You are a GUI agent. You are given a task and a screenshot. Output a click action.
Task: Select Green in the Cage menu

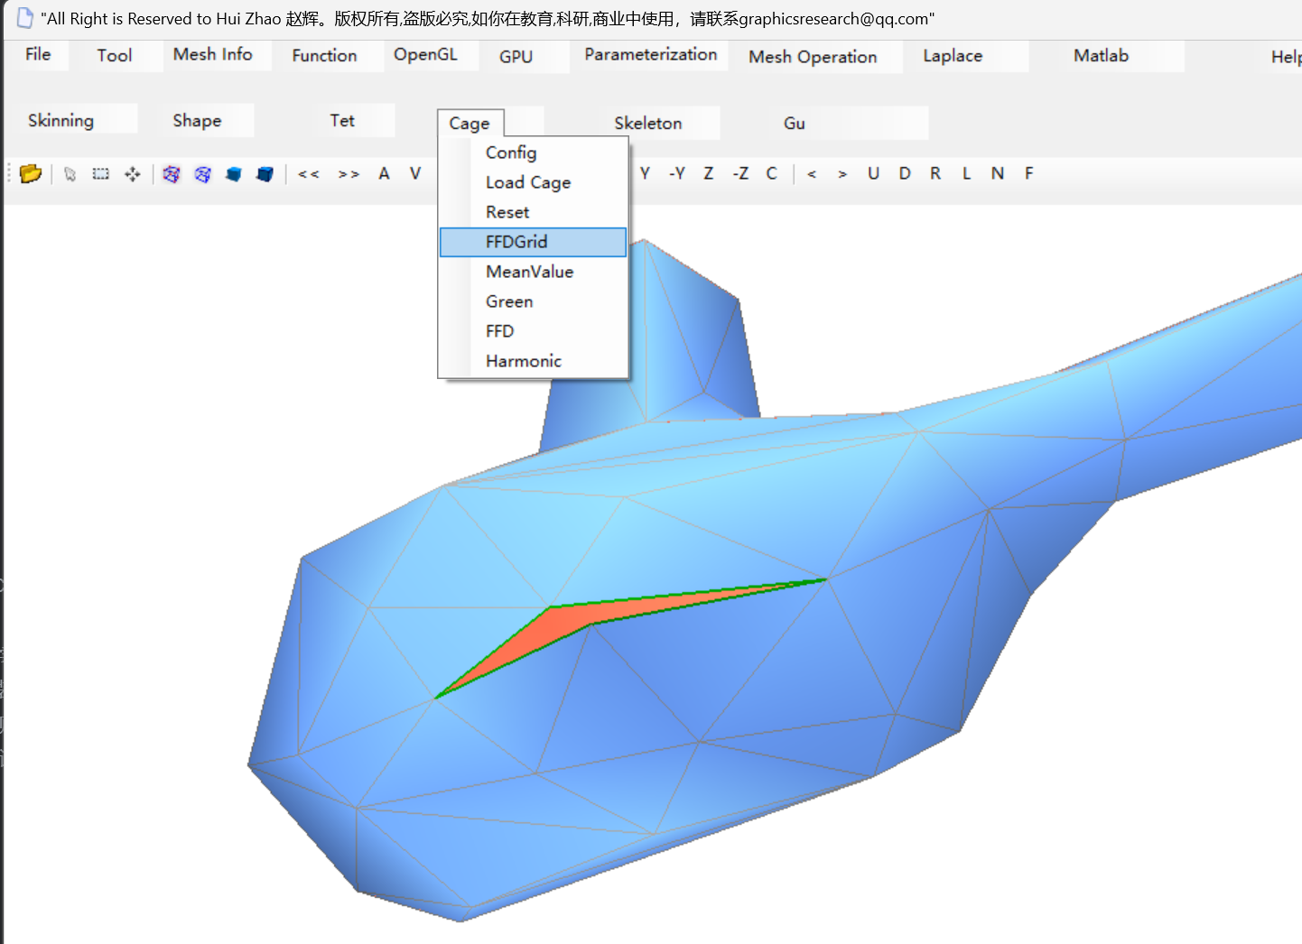pyautogui.click(x=533, y=301)
